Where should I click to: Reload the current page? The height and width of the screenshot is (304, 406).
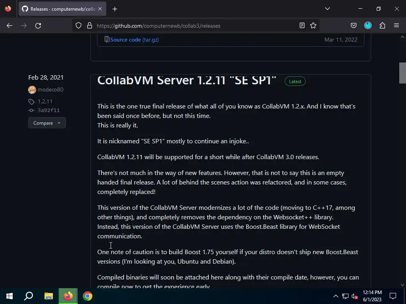coord(38,26)
